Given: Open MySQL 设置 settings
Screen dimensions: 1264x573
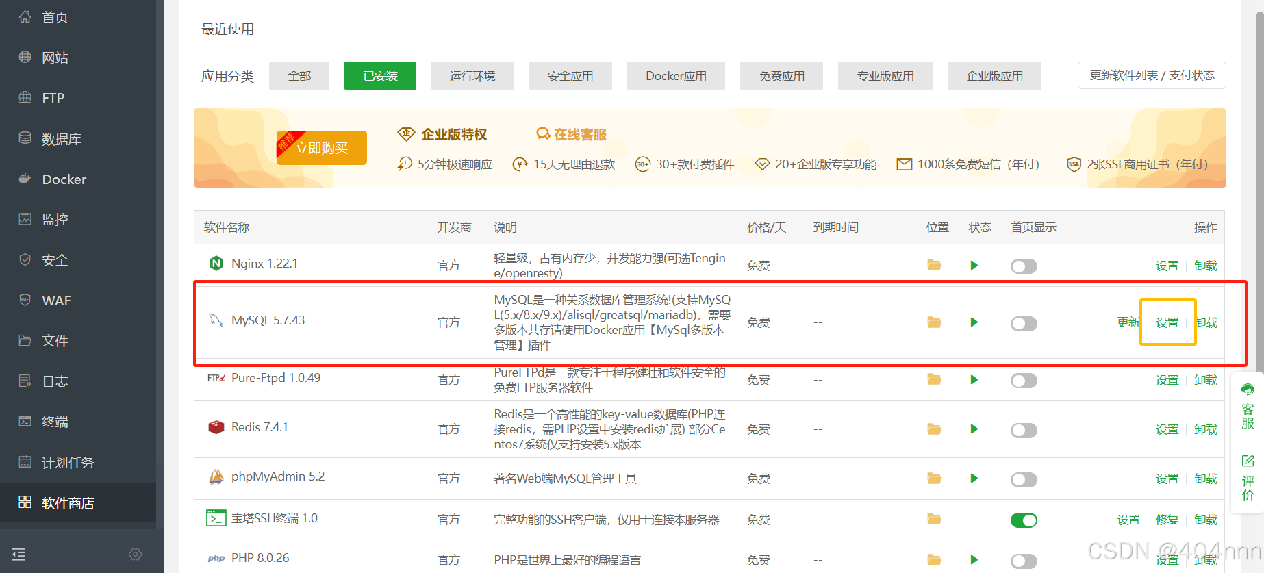Looking at the screenshot, I should tap(1167, 322).
